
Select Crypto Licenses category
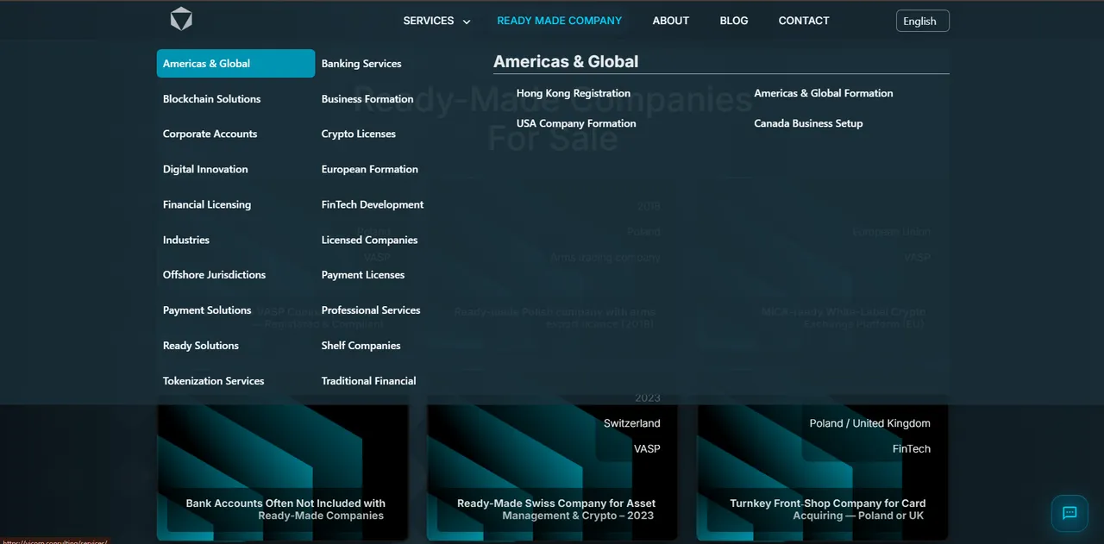[x=359, y=134]
